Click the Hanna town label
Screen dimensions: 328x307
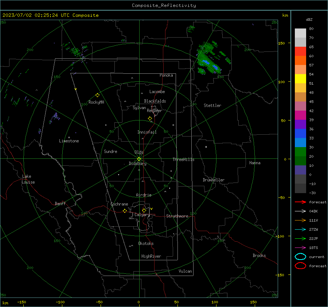(255, 163)
